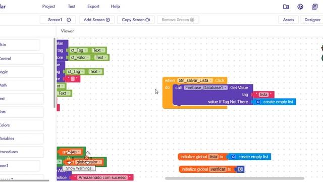
Task: Select the Math blocks category
Action: pyautogui.click(x=22, y=85)
